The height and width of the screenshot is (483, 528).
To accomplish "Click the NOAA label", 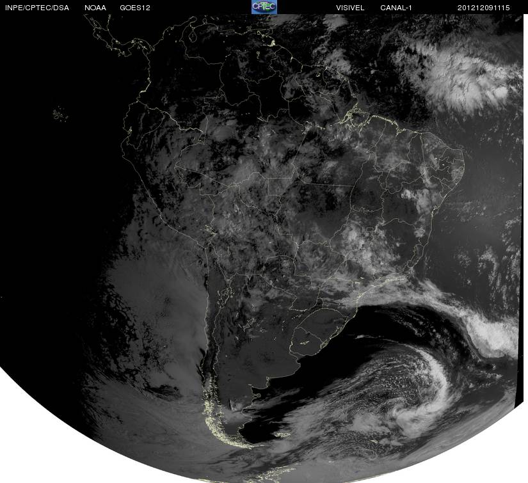I will click(95, 8).
